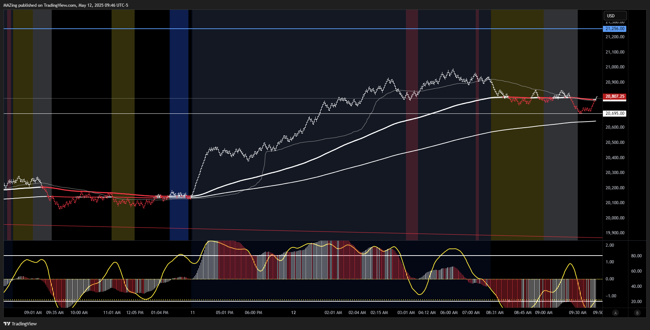The width and height of the screenshot is (650, 330).
Task: Select the red 20,807.25 current price label
Action: pyautogui.click(x=615, y=96)
